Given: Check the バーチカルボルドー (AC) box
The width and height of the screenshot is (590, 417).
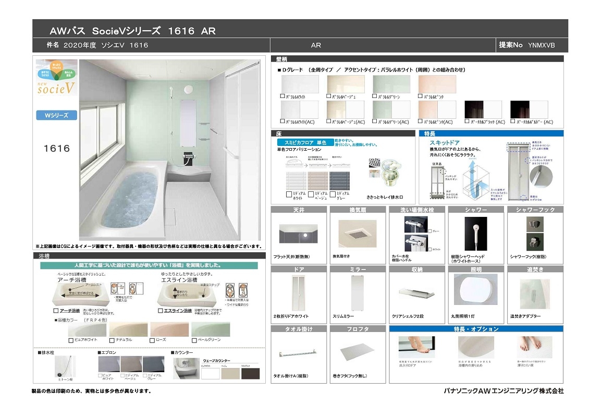Looking at the screenshot, I should [512, 121].
